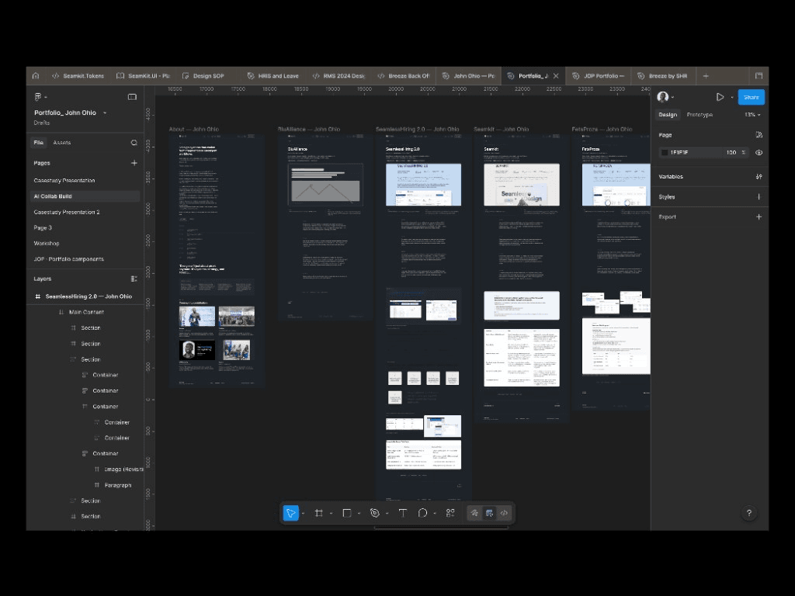Open the Prototype panel tab
The width and height of the screenshot is (795, 596).
pos(700,115)
